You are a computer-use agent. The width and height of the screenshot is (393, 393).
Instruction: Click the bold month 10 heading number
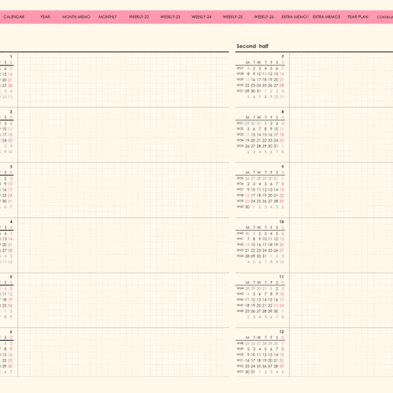point(282,221)
